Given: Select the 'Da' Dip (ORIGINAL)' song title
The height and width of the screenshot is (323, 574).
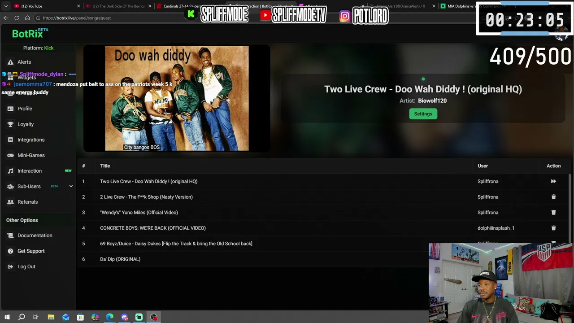Looking at the screenshot, I should (120, 259).
